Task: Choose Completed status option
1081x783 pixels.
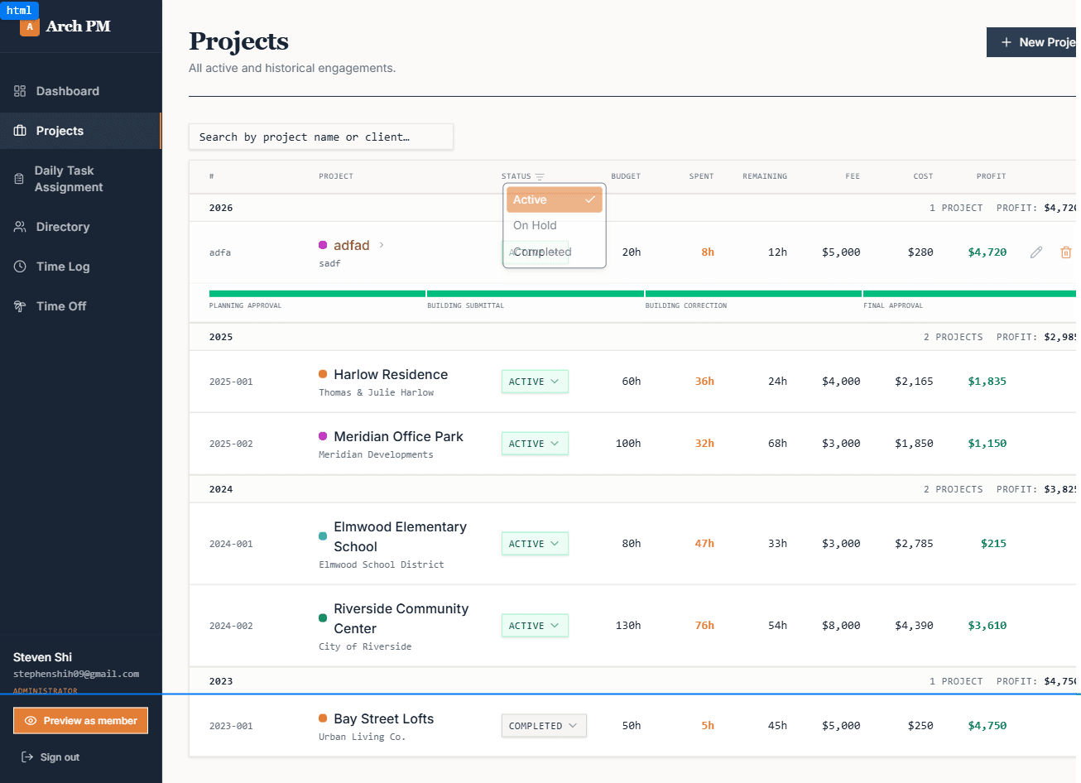Action: 555,252
